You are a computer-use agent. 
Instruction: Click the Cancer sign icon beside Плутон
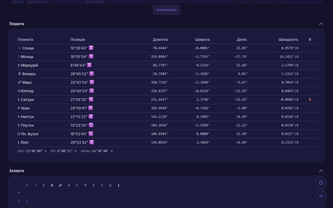[x=91, y=125]
